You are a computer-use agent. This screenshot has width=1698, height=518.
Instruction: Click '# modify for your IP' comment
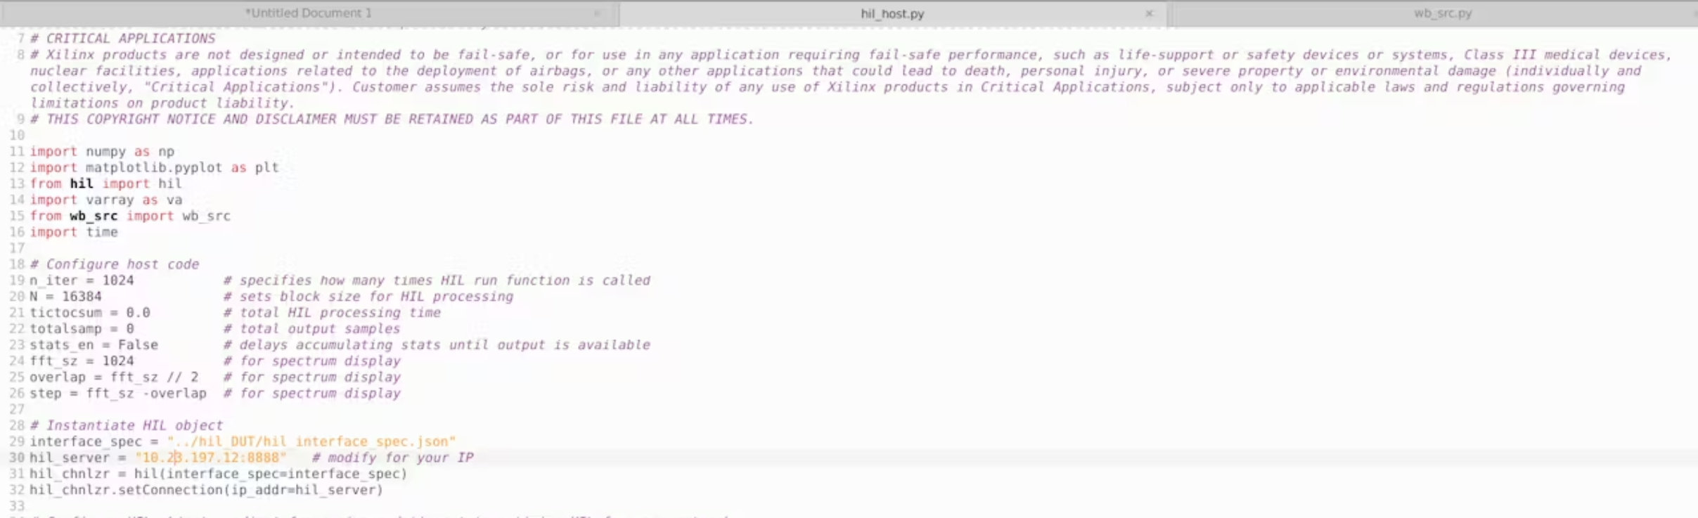pyautogui.click(x=393, y=458)
